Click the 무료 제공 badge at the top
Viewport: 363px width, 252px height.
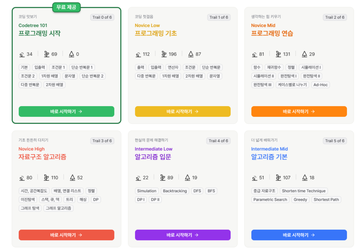point(66,7)
